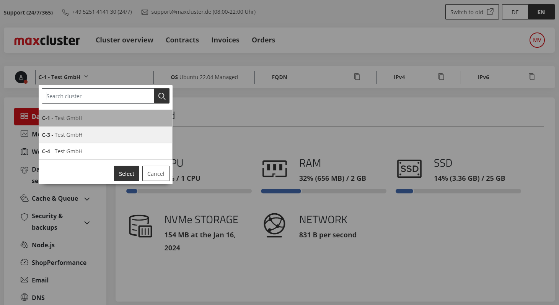This screenshot has width=559, height=305.
Task: Cancel the cluster selection popup
Action: [156, 174]
